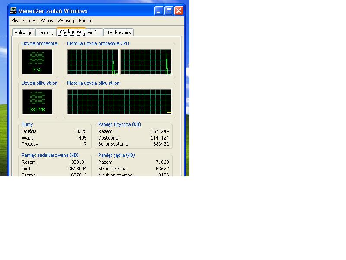
Task: Close the Menedżer zadań Windows window
Action: point(179,10)
